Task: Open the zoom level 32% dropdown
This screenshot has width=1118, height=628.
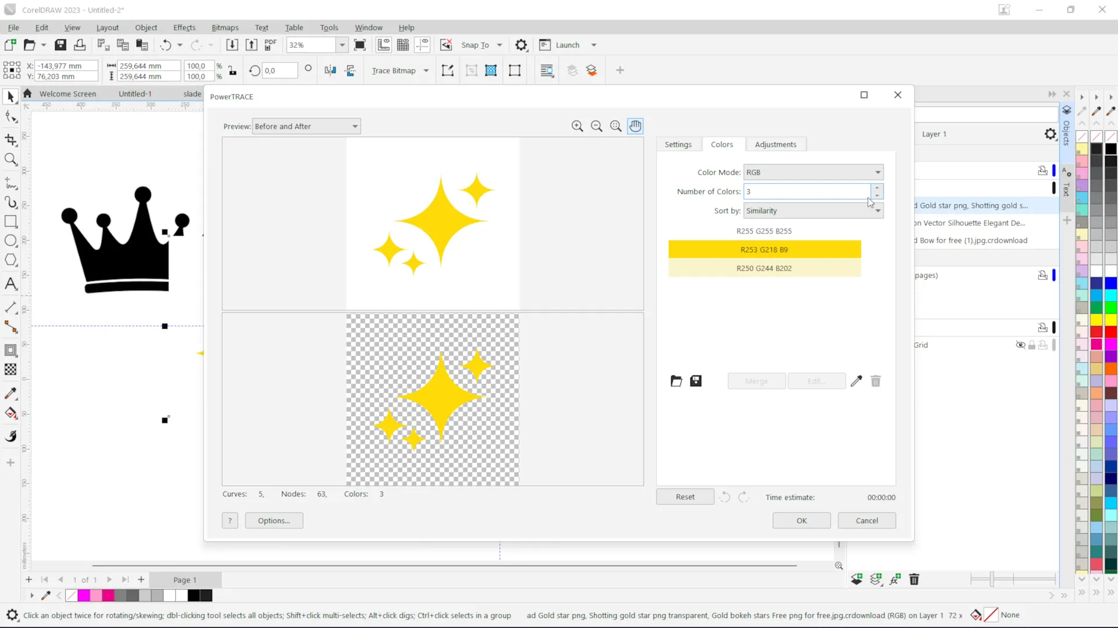Action: [x=342, y=45]
